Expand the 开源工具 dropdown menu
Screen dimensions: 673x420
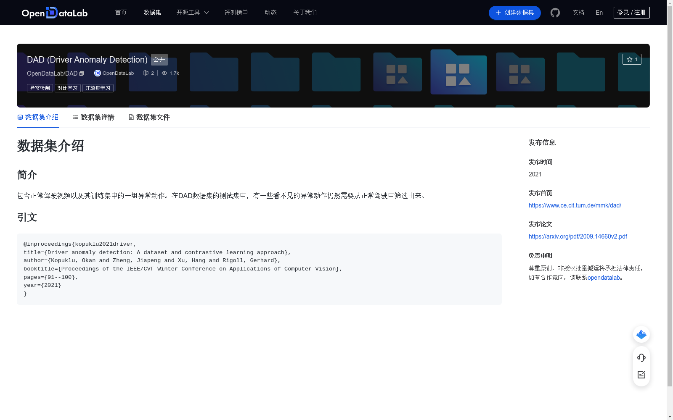(x=193, y=13)
